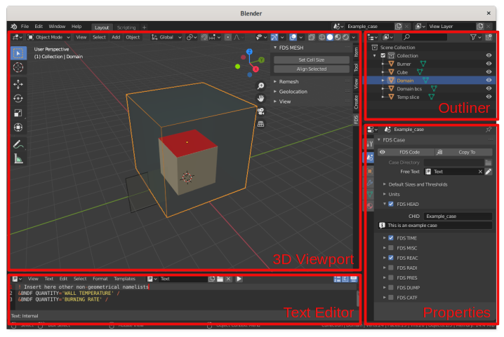Hide Domain bcs via eye icon
Image resolution: width=504 pixels, height=337 pixels.
(x=489, y=88)
